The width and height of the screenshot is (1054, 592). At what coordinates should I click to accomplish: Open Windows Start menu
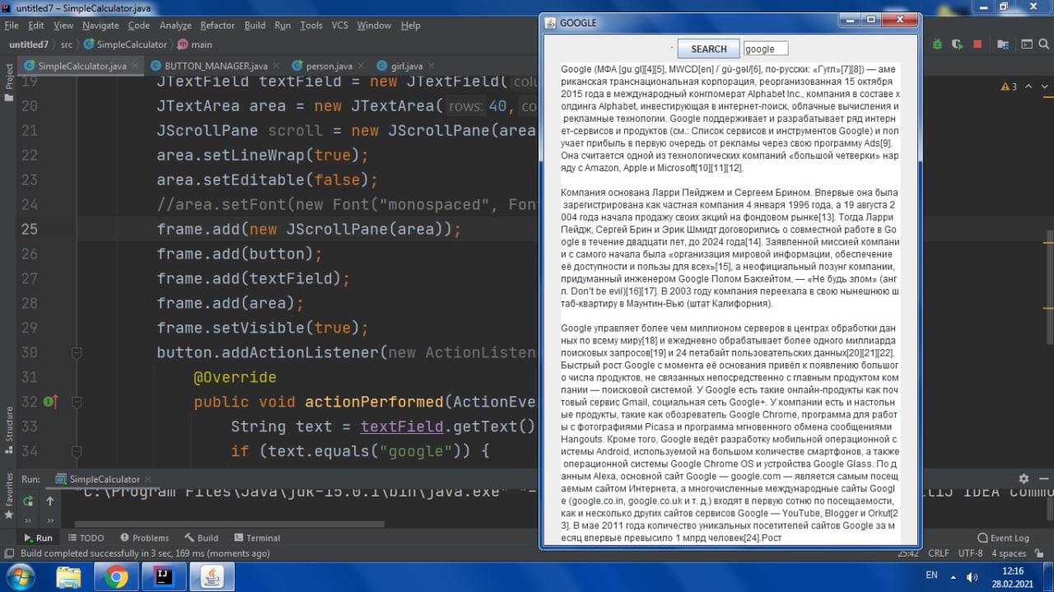(20, 576)
